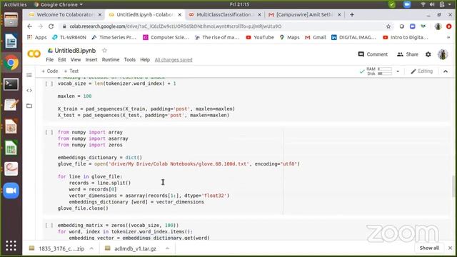Image resolution: width=457 pixels, height=257 pixels.
Task: Open the DIGITAL IMAG... bookmark
Action: pos(354,37)
